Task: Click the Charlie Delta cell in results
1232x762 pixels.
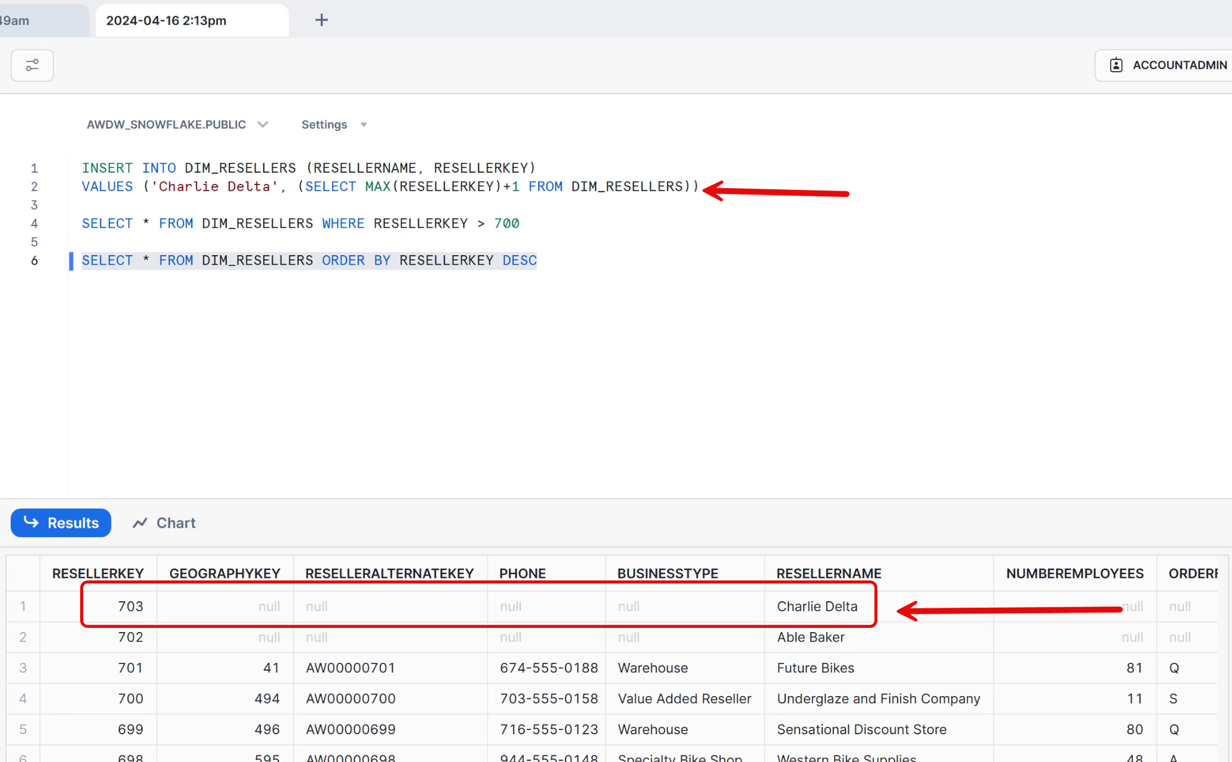Action: 817,606
